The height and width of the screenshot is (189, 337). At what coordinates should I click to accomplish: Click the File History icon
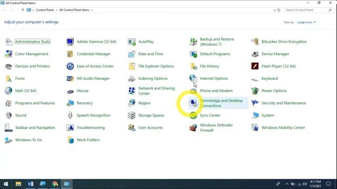(x=193, y=66)
